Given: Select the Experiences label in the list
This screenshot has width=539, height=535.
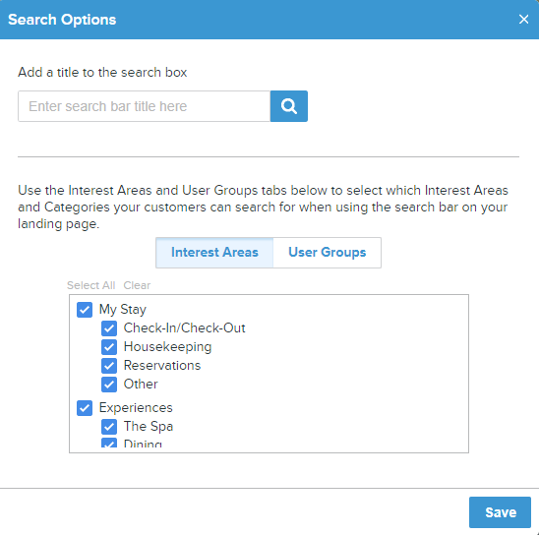Looking at the screenshot, I should click(136, 408).
